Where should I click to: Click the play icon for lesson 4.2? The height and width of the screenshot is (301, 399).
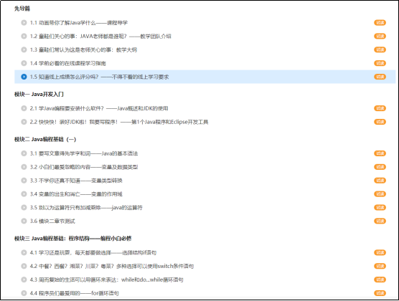point(24,266)
